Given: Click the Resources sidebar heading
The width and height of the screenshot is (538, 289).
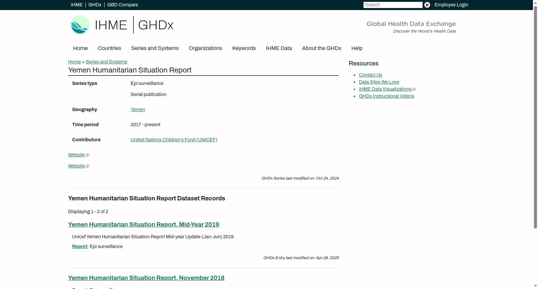Looking at the screenshot, I should pyautogui.click(x=363, y=63).
